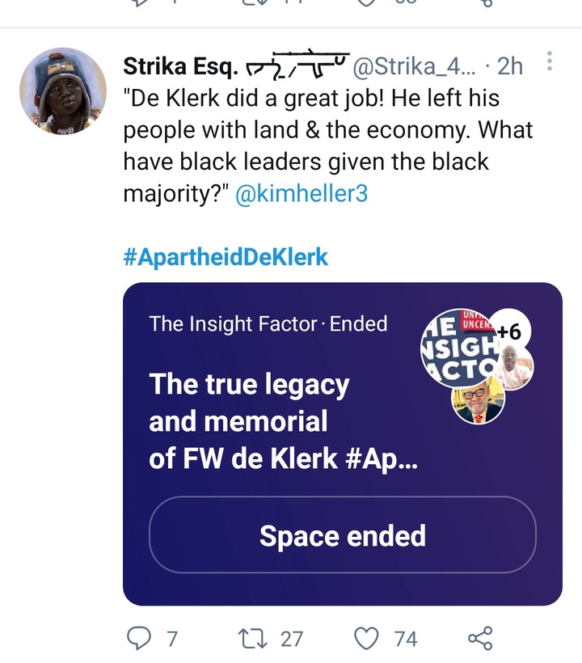
Task: Tap the Space ended button
Action: tap(343, 535)
